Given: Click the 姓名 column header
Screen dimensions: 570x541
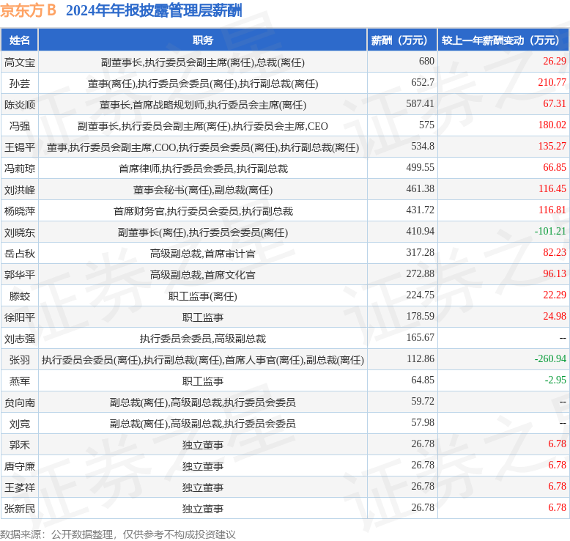Looking at the screenshot, I should [20, 40].
